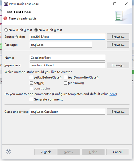Click the 'Superclass:' label
This screenshot has width=134, height=161.
(x=13, y=65)
